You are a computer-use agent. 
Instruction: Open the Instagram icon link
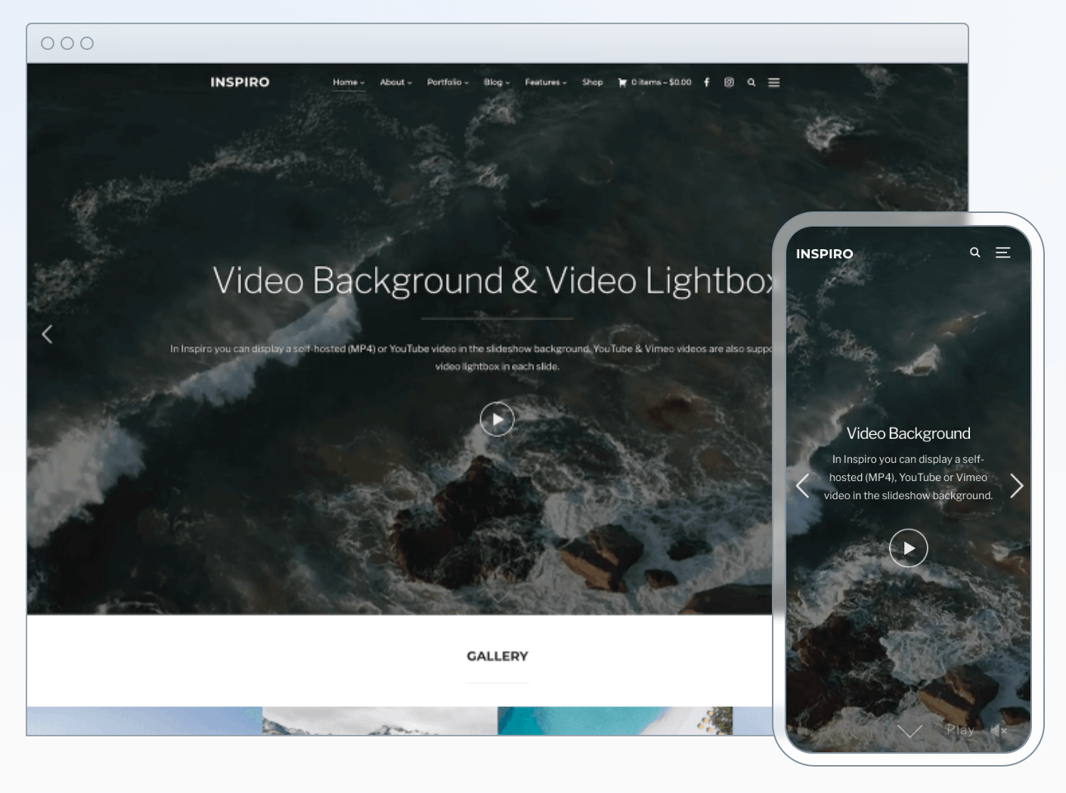729,82
